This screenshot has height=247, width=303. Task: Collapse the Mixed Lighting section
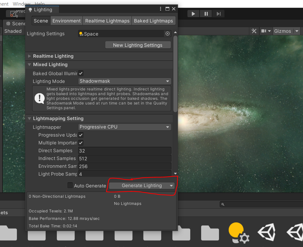[x=29, y=65]
